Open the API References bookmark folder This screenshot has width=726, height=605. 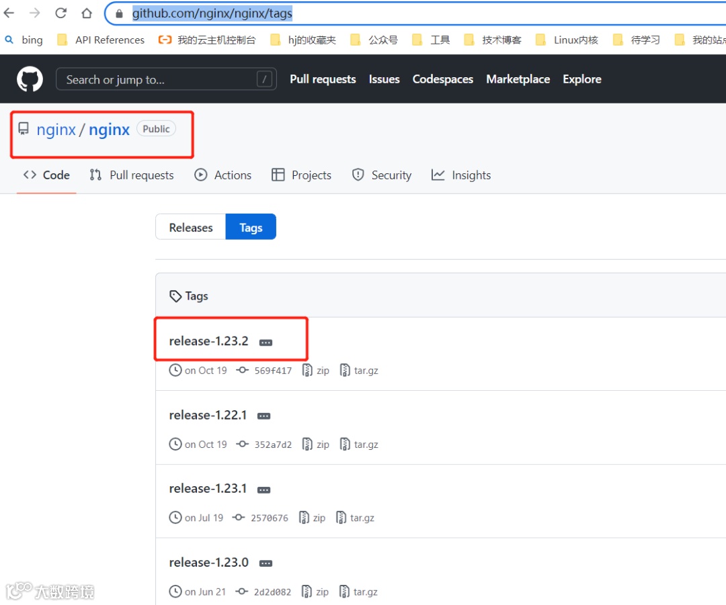coord(100,40)
